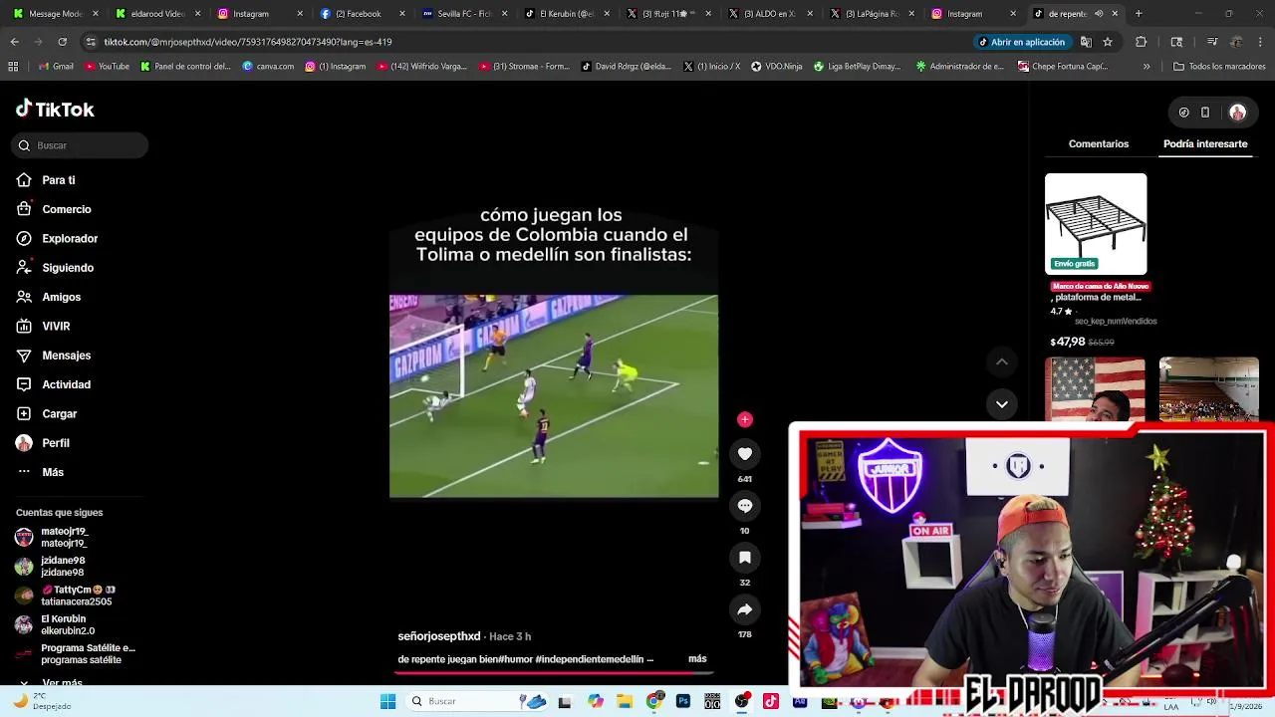The height and width of the screenshot is (717, 1275).
Task: Share the video with arrow icon
Action: point(744,609)
